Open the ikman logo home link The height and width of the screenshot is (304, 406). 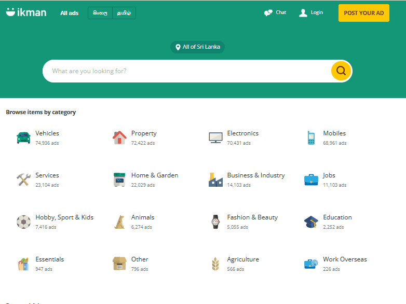[26, 12]
